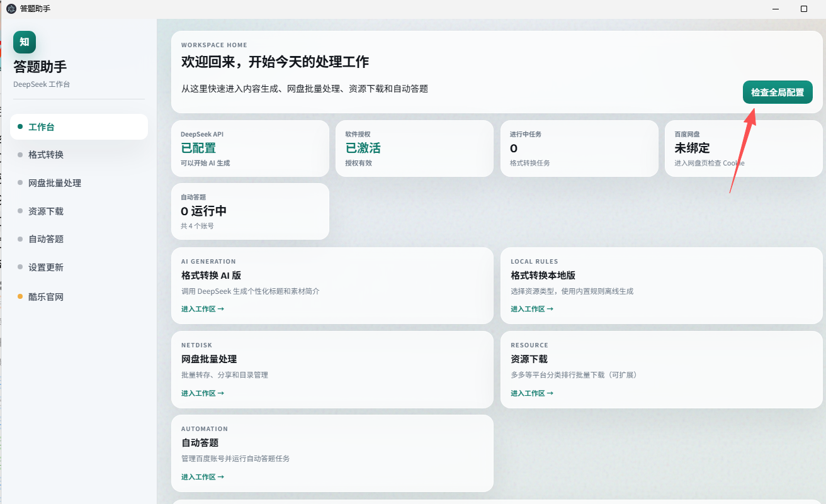Click the WORKSPACE HOME label
826x504 pixels.
coord(214,45)
